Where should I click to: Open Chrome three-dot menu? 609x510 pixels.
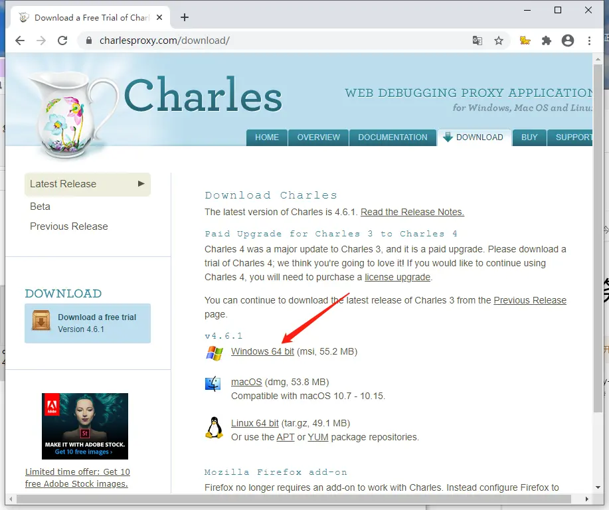coord(589,41)
